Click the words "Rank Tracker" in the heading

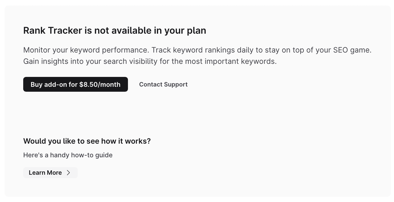(x=53, y=30)
